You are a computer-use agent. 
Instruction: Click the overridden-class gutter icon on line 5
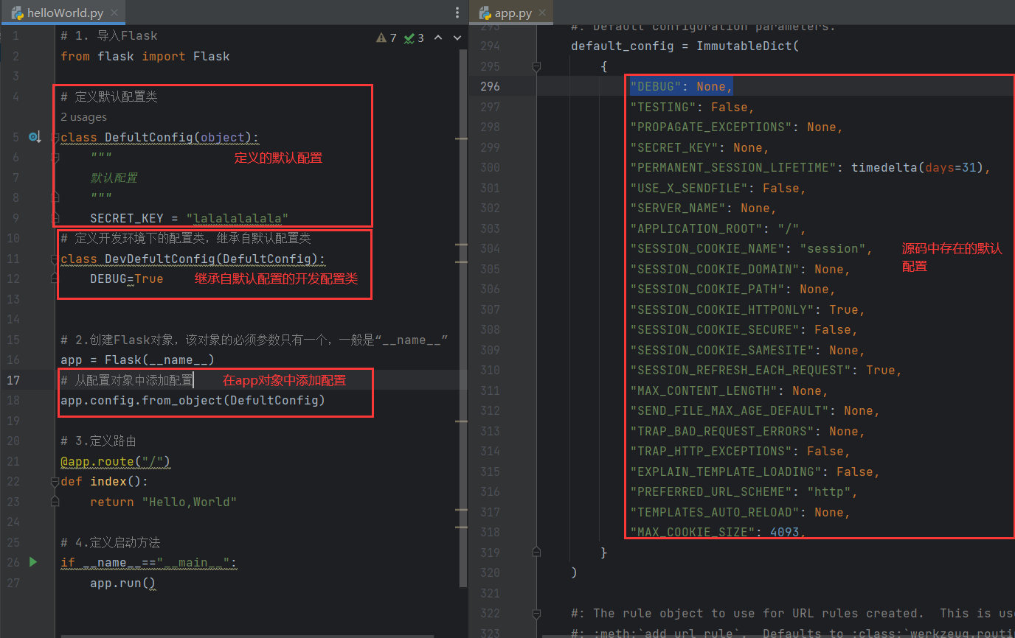pyautogui.click(x=35, y=137)
